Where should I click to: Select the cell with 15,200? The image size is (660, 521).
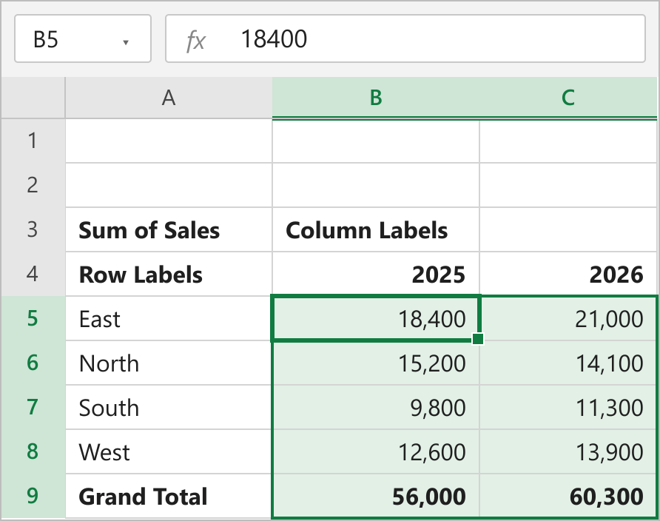[376, 363]
